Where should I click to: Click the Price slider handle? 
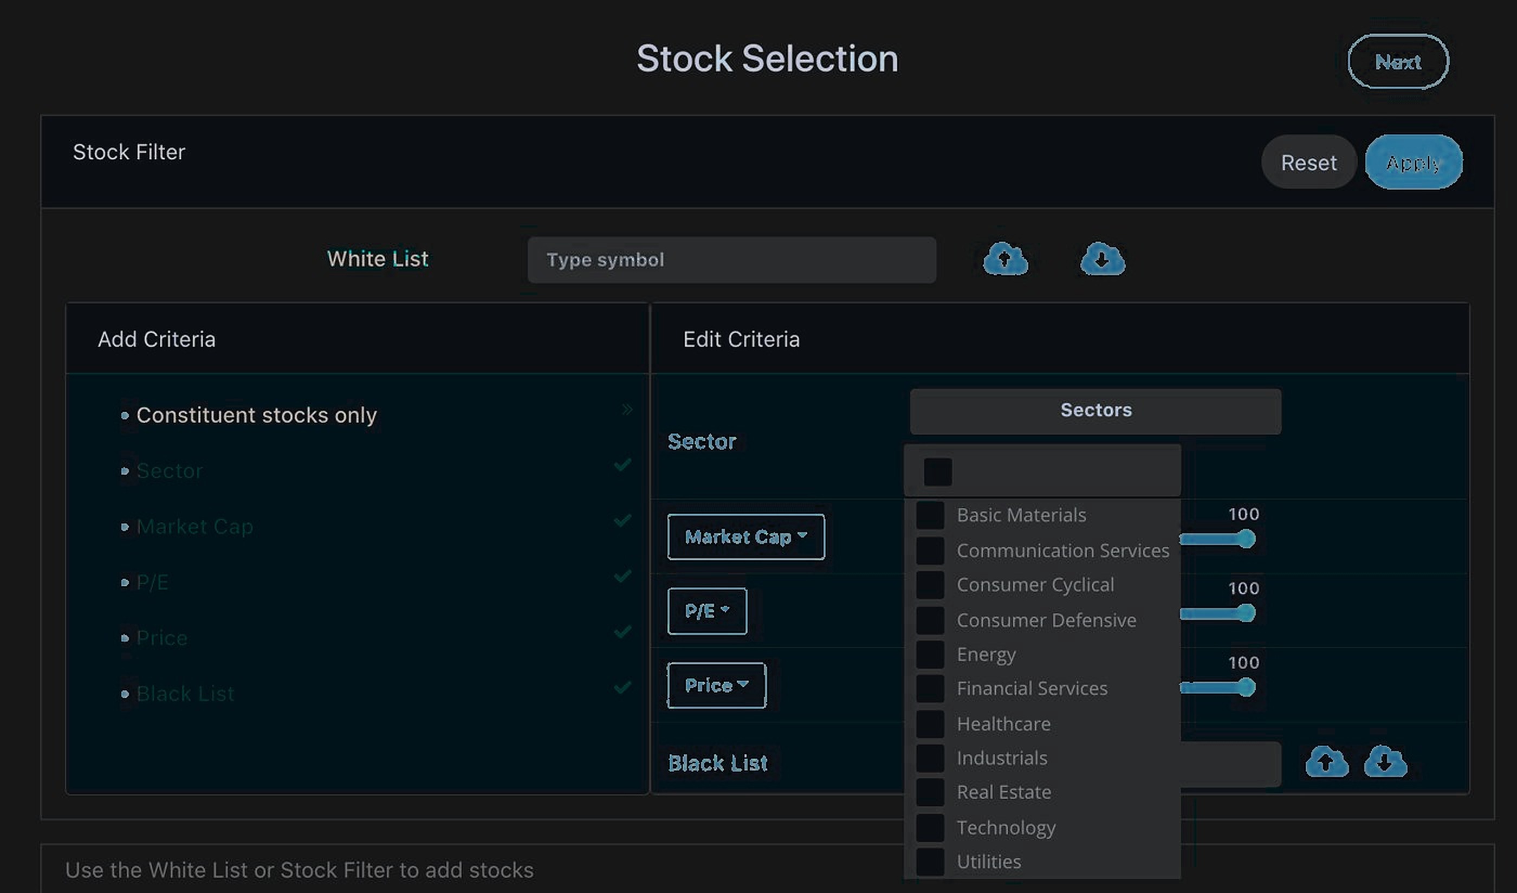1246,687
